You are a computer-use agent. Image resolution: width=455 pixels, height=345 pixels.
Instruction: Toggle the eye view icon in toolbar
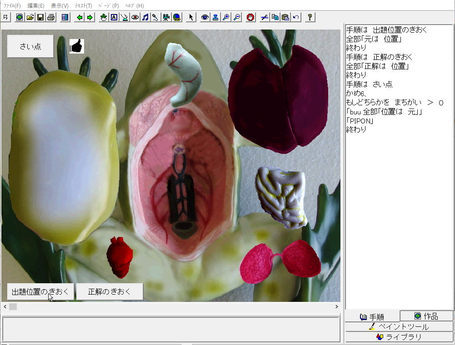click(x=205, y=17)
